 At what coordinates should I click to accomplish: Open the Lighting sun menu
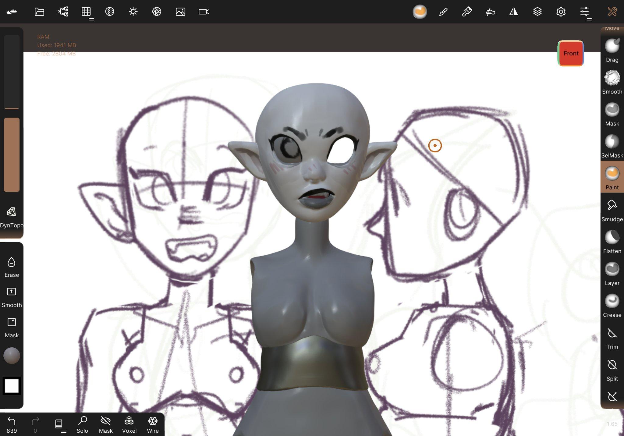tap(133, 12)
